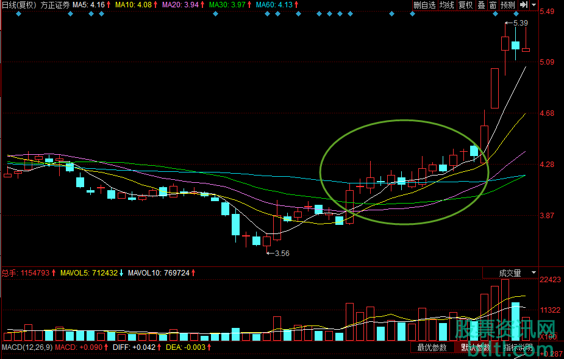Screen dimensions: 564x359
Task: Open the 成交量 indicator dropdown
Action: tap(534, 273)
